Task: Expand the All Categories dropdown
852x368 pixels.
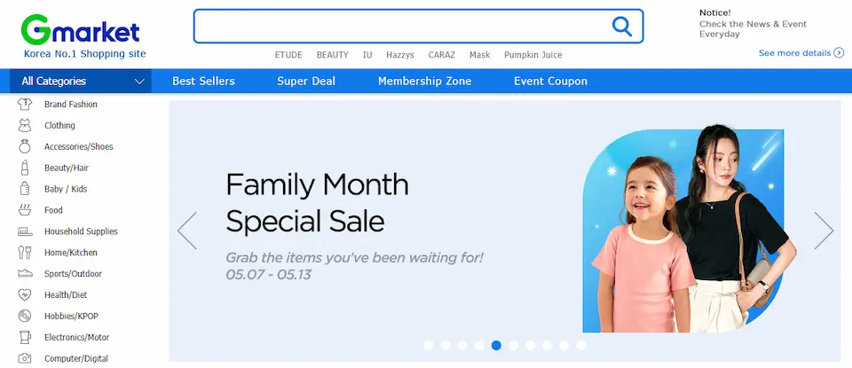Action: click(80, 82)
